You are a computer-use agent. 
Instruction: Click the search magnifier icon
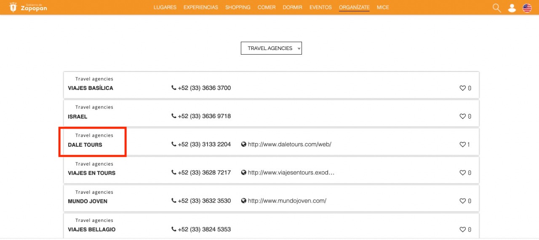coord(496,8)
